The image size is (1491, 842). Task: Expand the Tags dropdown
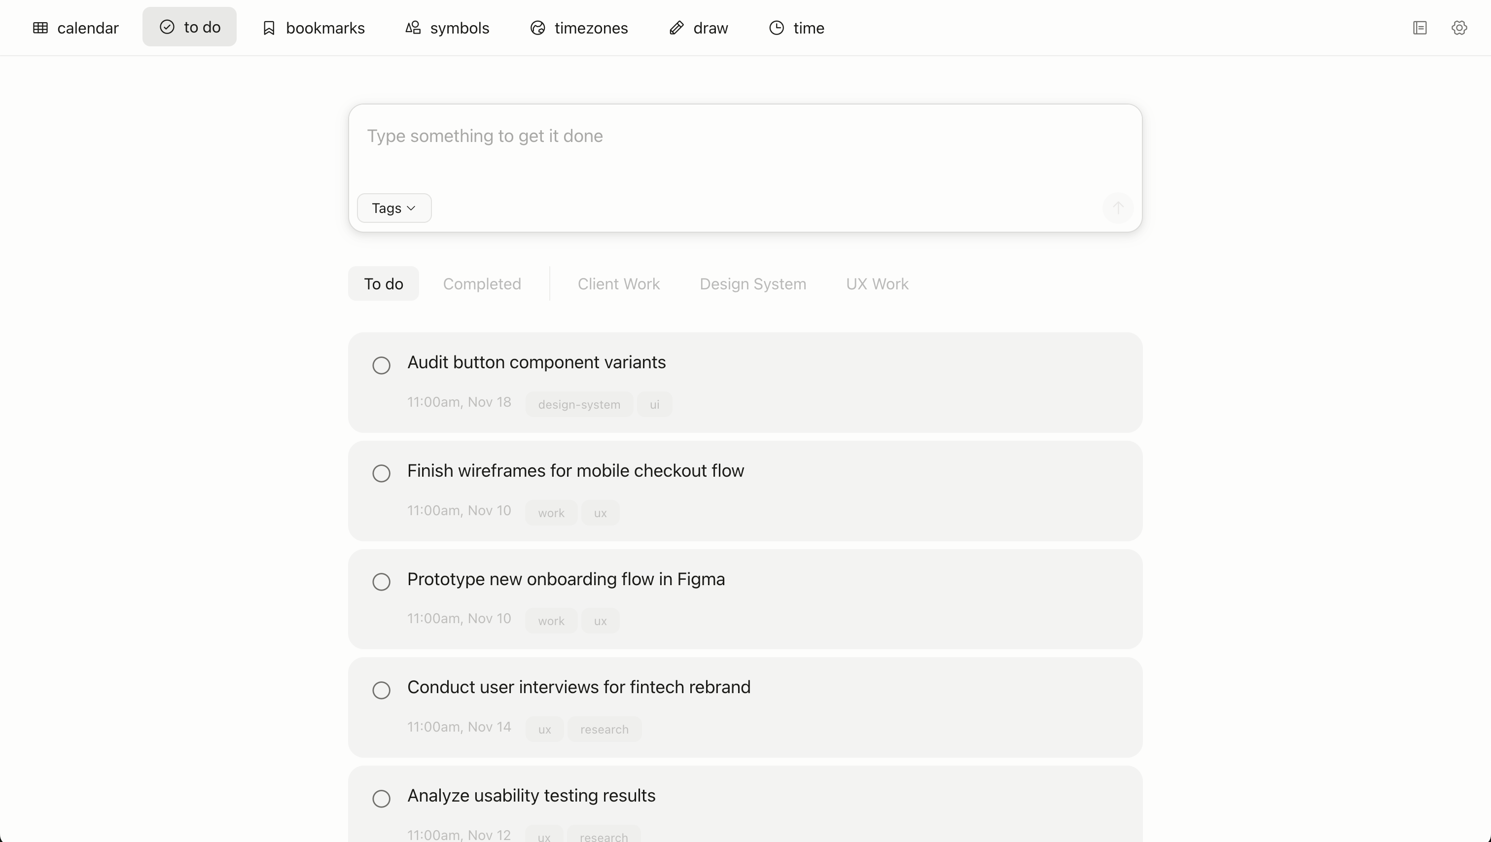click(394, 208)
